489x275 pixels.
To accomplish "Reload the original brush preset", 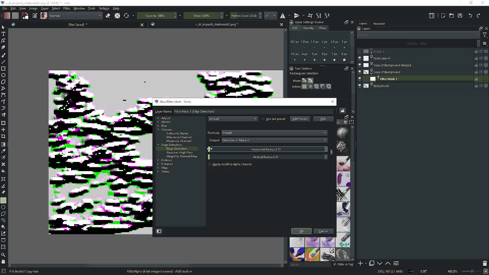I will (x=126, y=16).
